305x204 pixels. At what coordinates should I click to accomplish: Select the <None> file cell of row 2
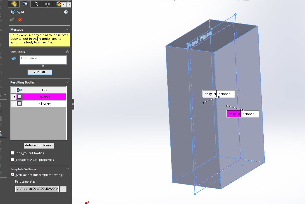point(44,104)
